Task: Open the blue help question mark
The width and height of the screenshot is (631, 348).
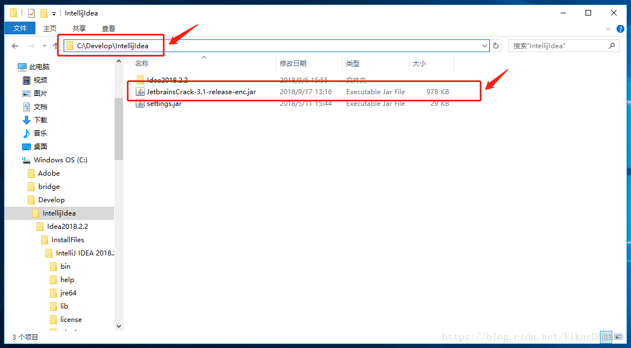Action: [x=620, y=29]
